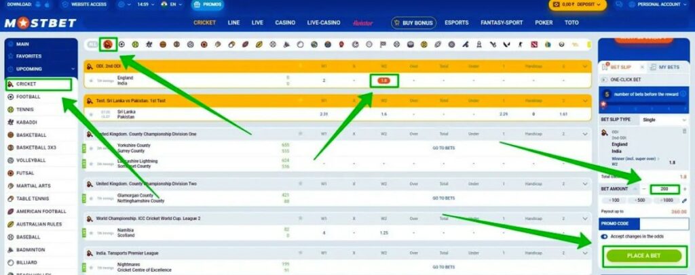This screenshot has height=275, width=695.
Task: Open the Casino tab in top navigation
Action: coord(285,22)
